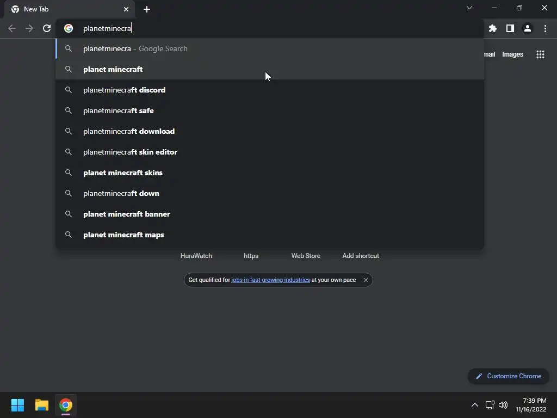Open the Extensions puzzle icon
Image resolution: width=557 pixels, height=418 pixels.
tap(493, 28)
